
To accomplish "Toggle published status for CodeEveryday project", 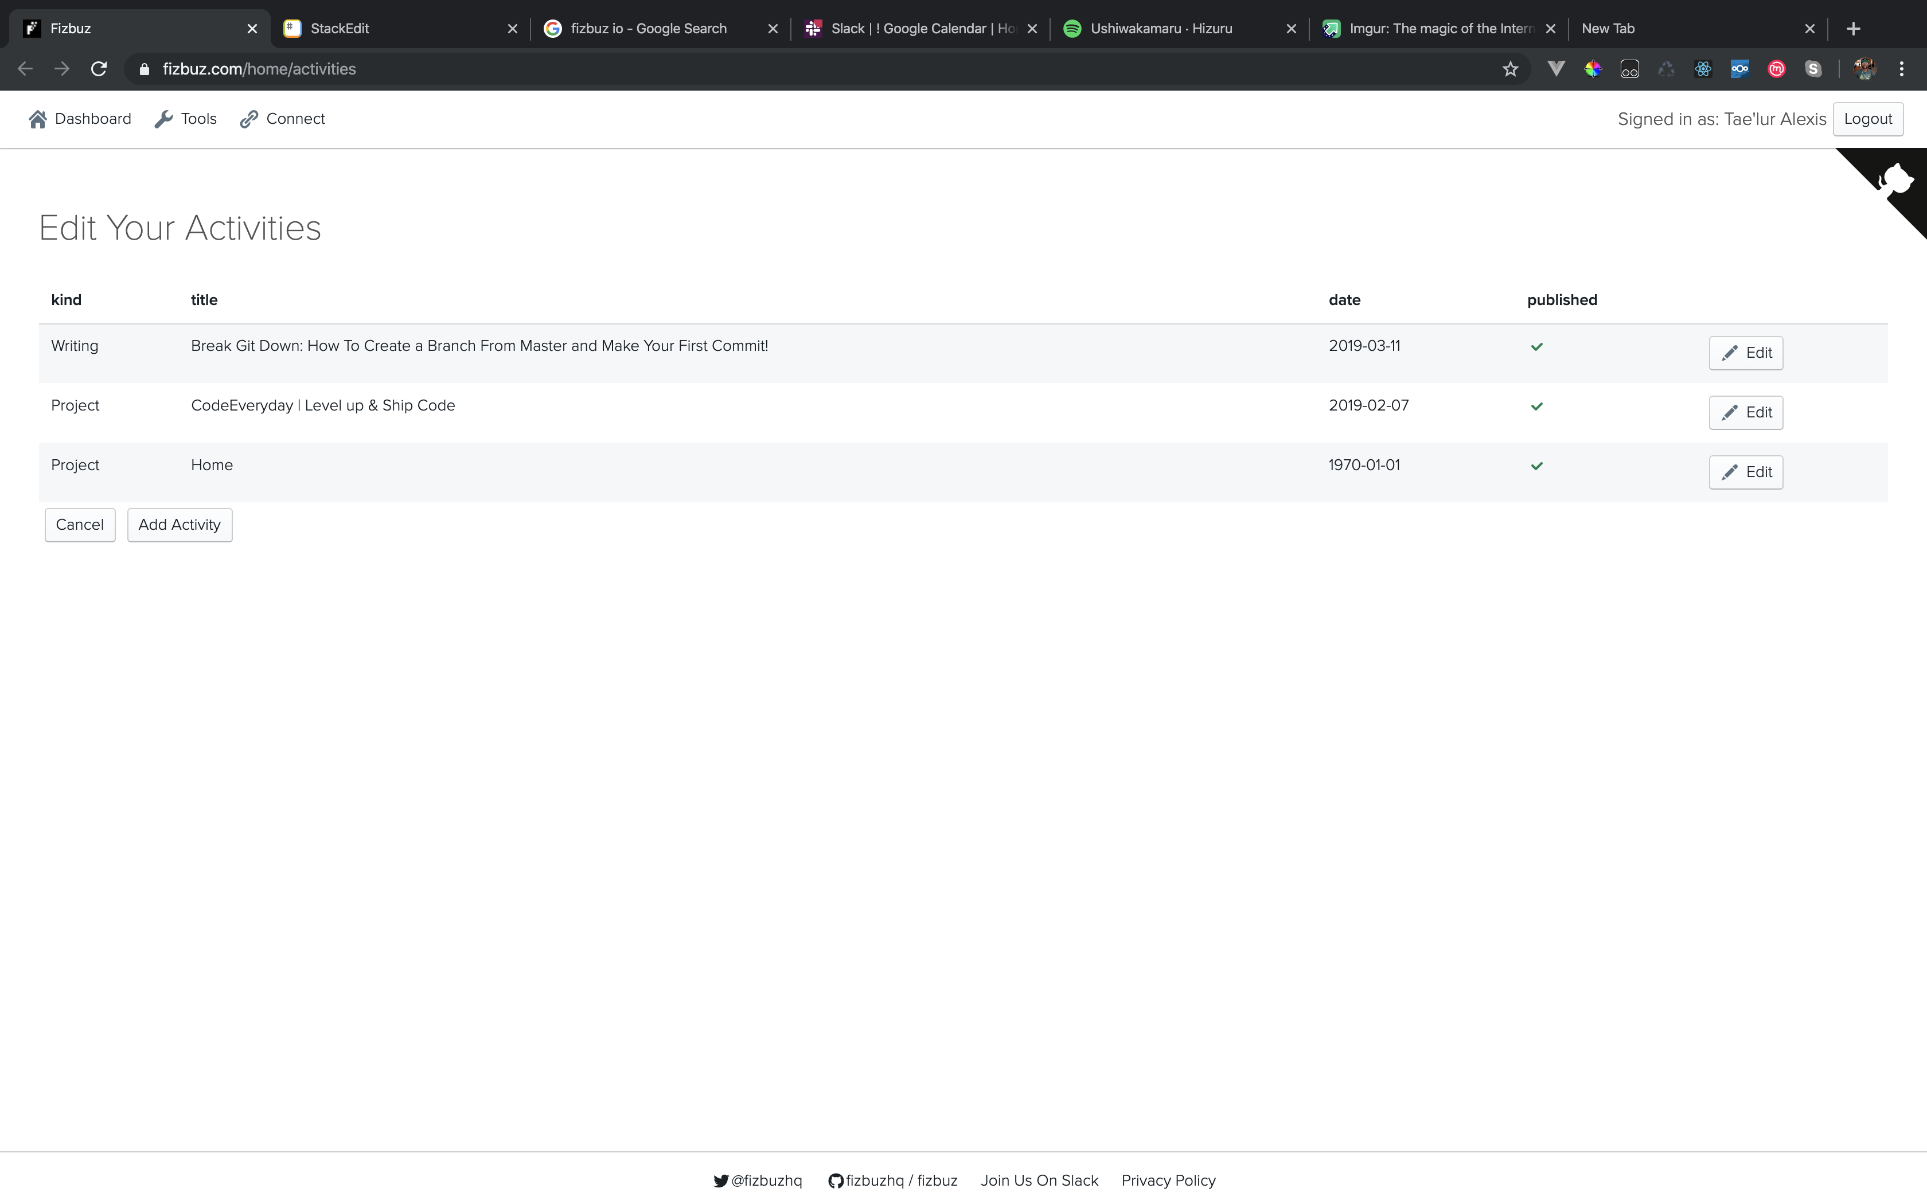I will (x=1536, y=405).
